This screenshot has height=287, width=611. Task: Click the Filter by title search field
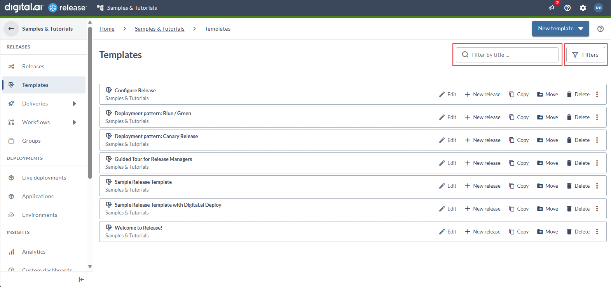tap(507, 55)
